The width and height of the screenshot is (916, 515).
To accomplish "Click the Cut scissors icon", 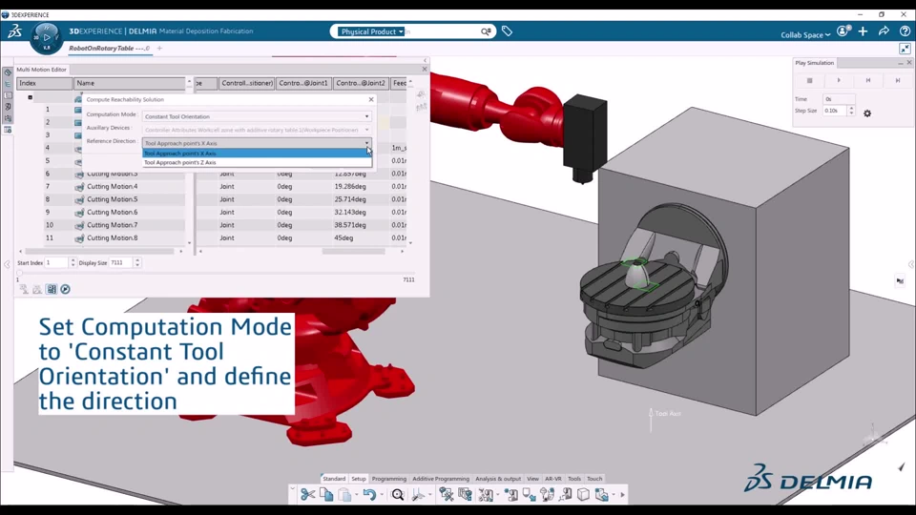I will point(307,495).
